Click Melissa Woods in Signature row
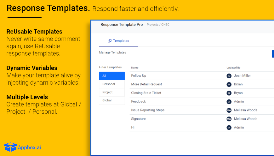The height and width of the screenshot is (156, 274). (246, 119)
